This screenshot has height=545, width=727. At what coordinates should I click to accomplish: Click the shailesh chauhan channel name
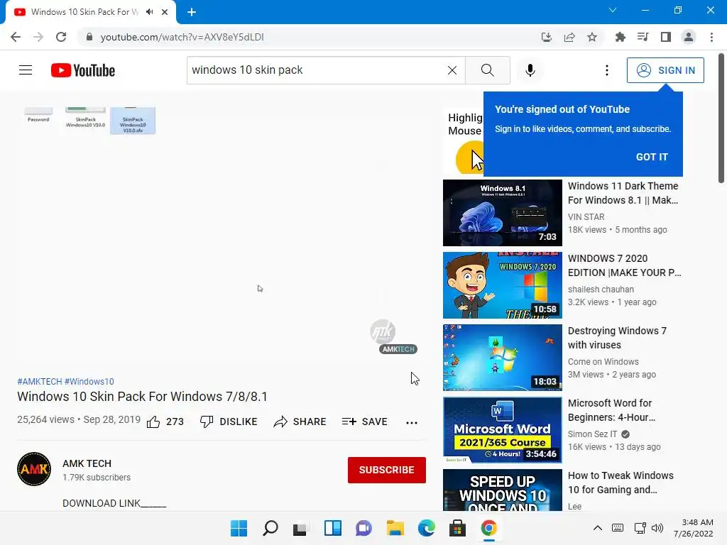tap(601, 290)
